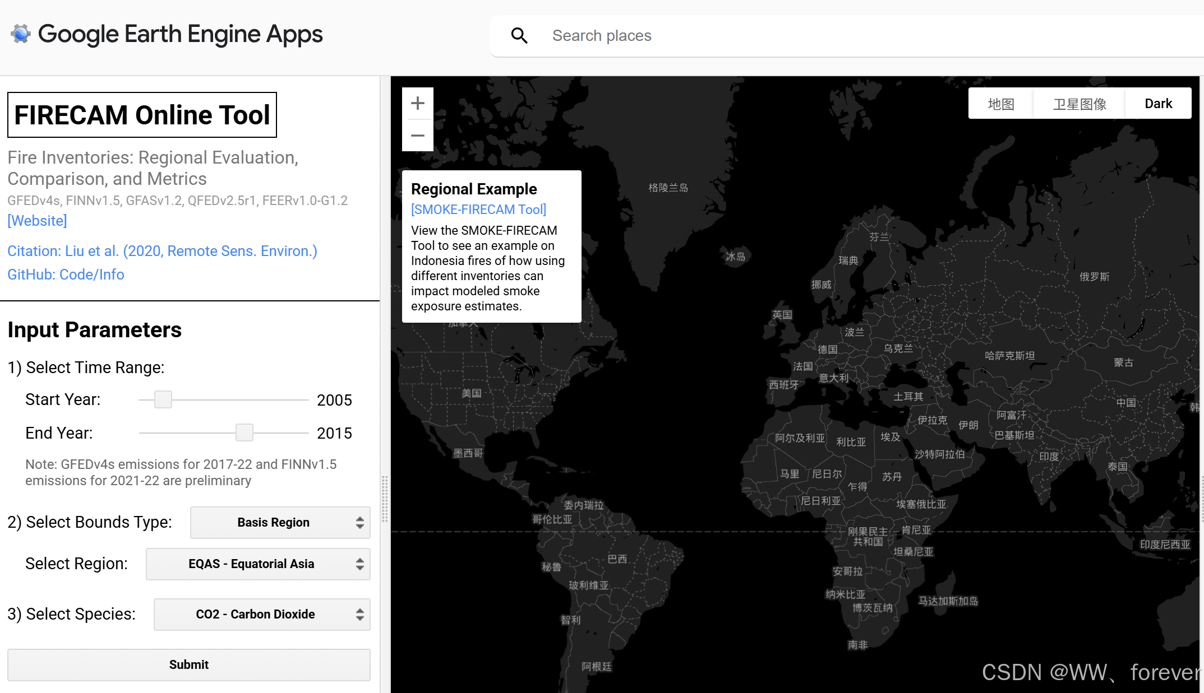Screen dimensions: 1204x693
Task: Zoom in the map with plus button
Action: coord(418,103)
